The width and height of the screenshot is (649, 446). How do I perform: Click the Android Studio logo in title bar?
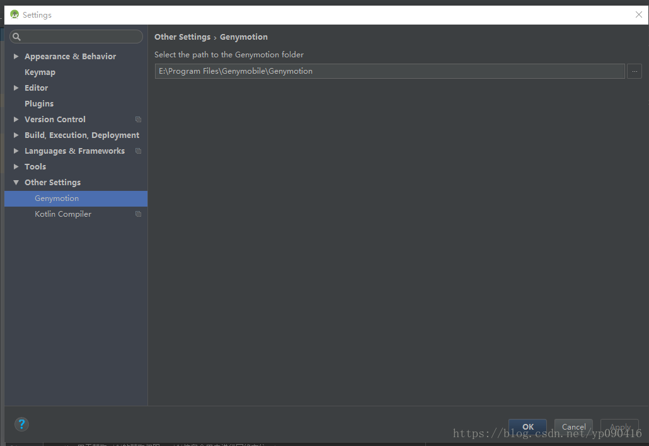[14, 14]
